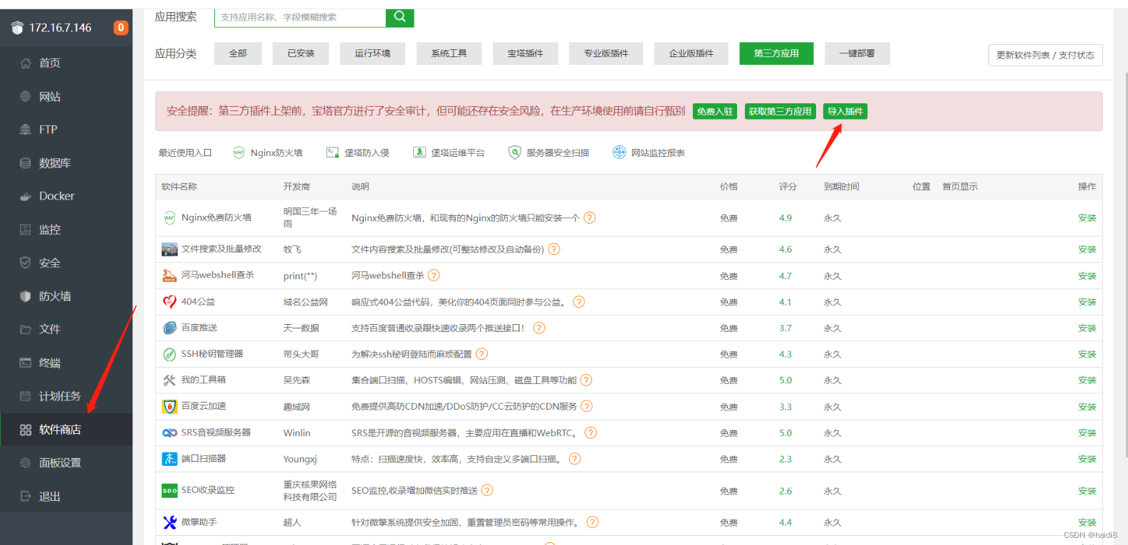The image size is (1128, 545).
Task: Click 安装 for 端口扫描器
Action: coord(1087,460)
